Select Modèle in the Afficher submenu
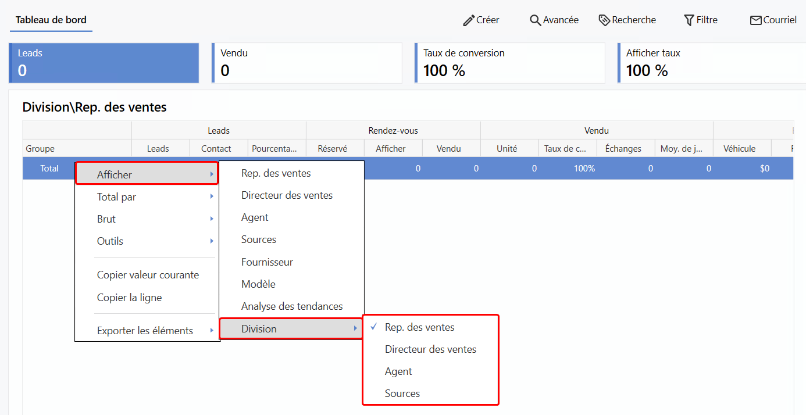Screen dimensions: 806x415 (x=258, y=284)
